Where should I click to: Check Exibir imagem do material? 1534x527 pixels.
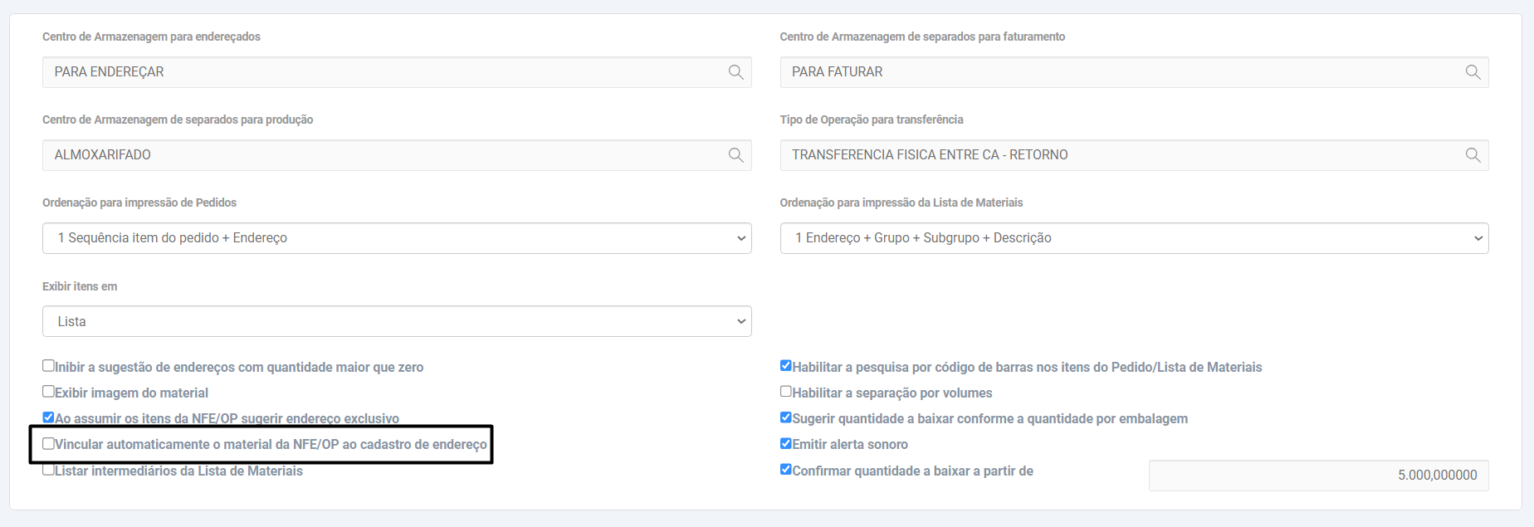coord(49,392)
